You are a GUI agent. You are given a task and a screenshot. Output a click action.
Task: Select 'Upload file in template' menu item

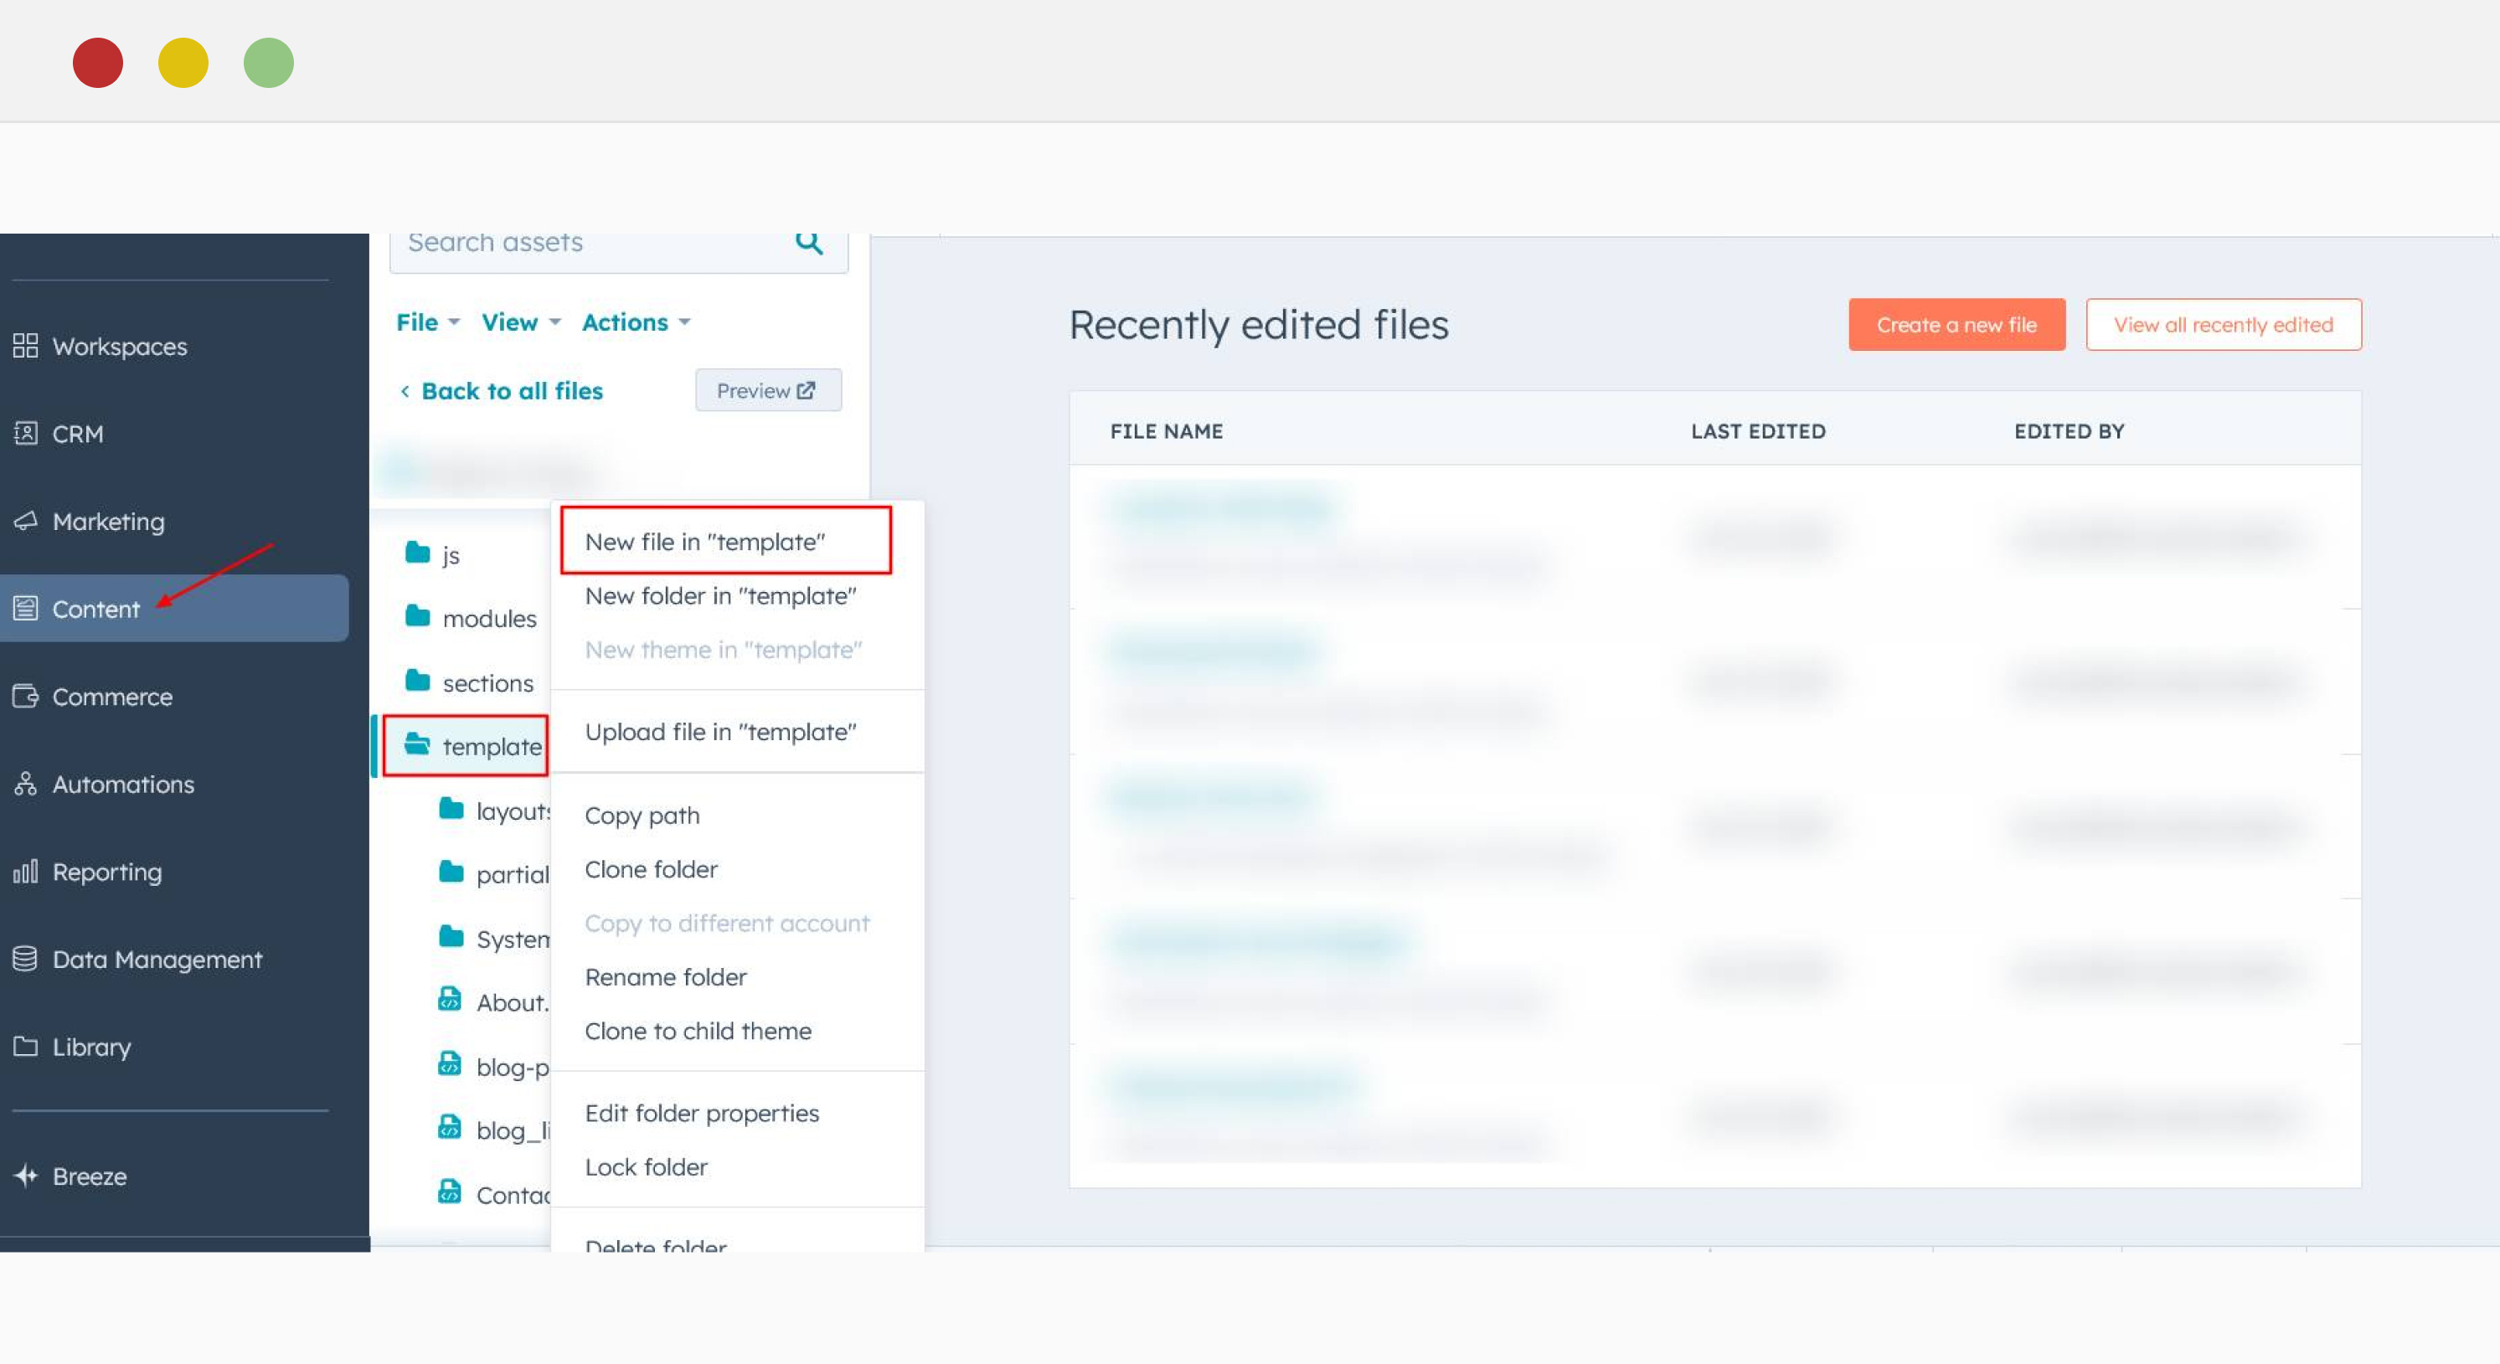pos(721,731)
